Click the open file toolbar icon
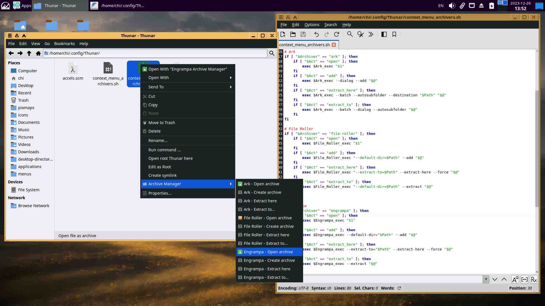Screen dimensions: 545x306 point(293,34)
